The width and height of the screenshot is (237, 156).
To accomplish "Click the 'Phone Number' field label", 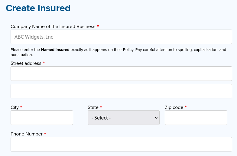I will pyautogui.click(x=27, y=134).
